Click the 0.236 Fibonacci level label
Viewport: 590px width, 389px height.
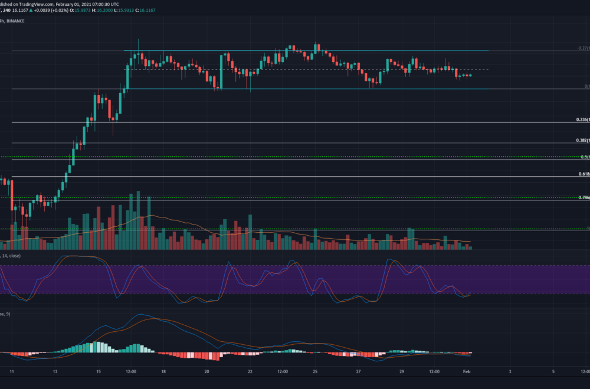[583, 120]
